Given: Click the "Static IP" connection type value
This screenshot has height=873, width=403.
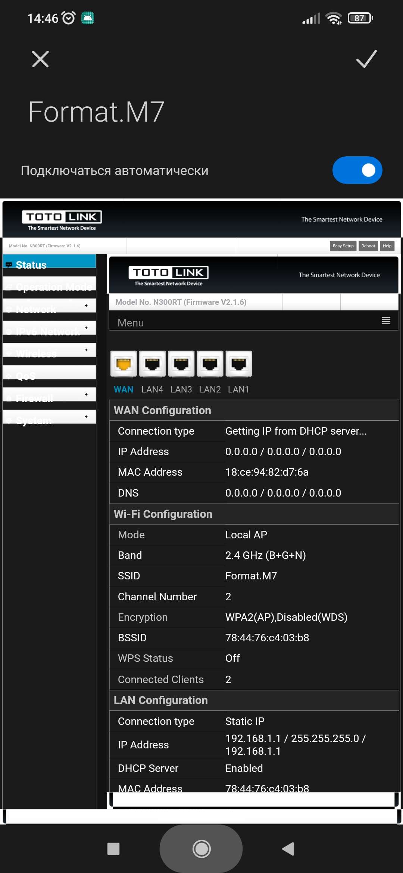Looking at the screenshot, I should (x=245, y=721).
